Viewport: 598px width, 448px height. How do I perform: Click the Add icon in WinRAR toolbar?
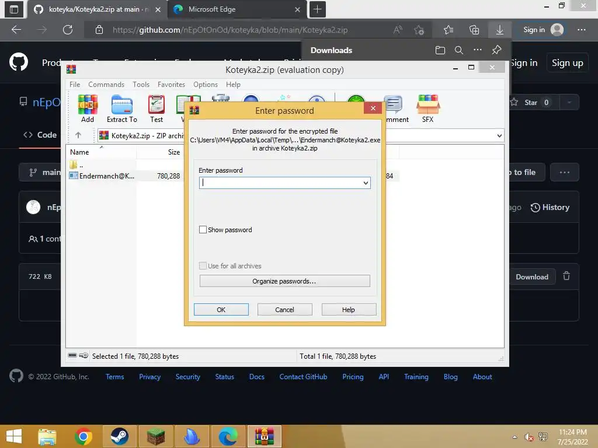[x=88, y=108]
